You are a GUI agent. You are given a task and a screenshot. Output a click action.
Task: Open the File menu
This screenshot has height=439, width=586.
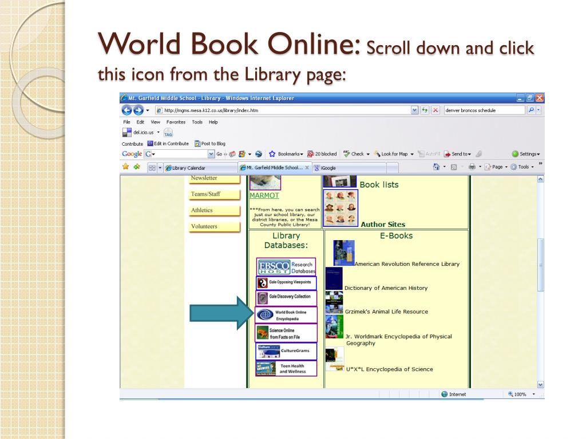tap(126, 122)
